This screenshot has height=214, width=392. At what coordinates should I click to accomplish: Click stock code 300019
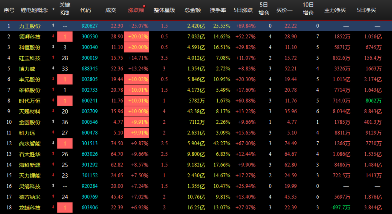90,58
